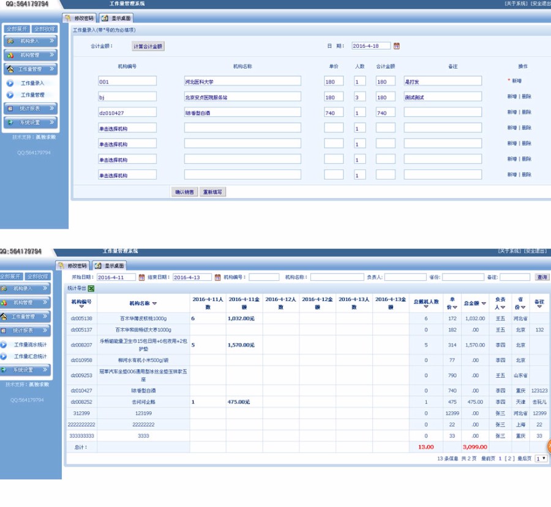
Task: Click 新增 link in the 001 row
Action: (517, 81)
